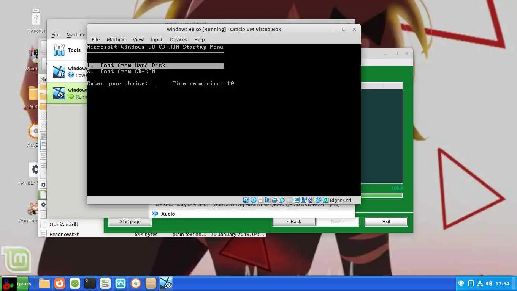Open Machine menu in VirtualBox Manager
517x291 pixels.
[76, 34]
